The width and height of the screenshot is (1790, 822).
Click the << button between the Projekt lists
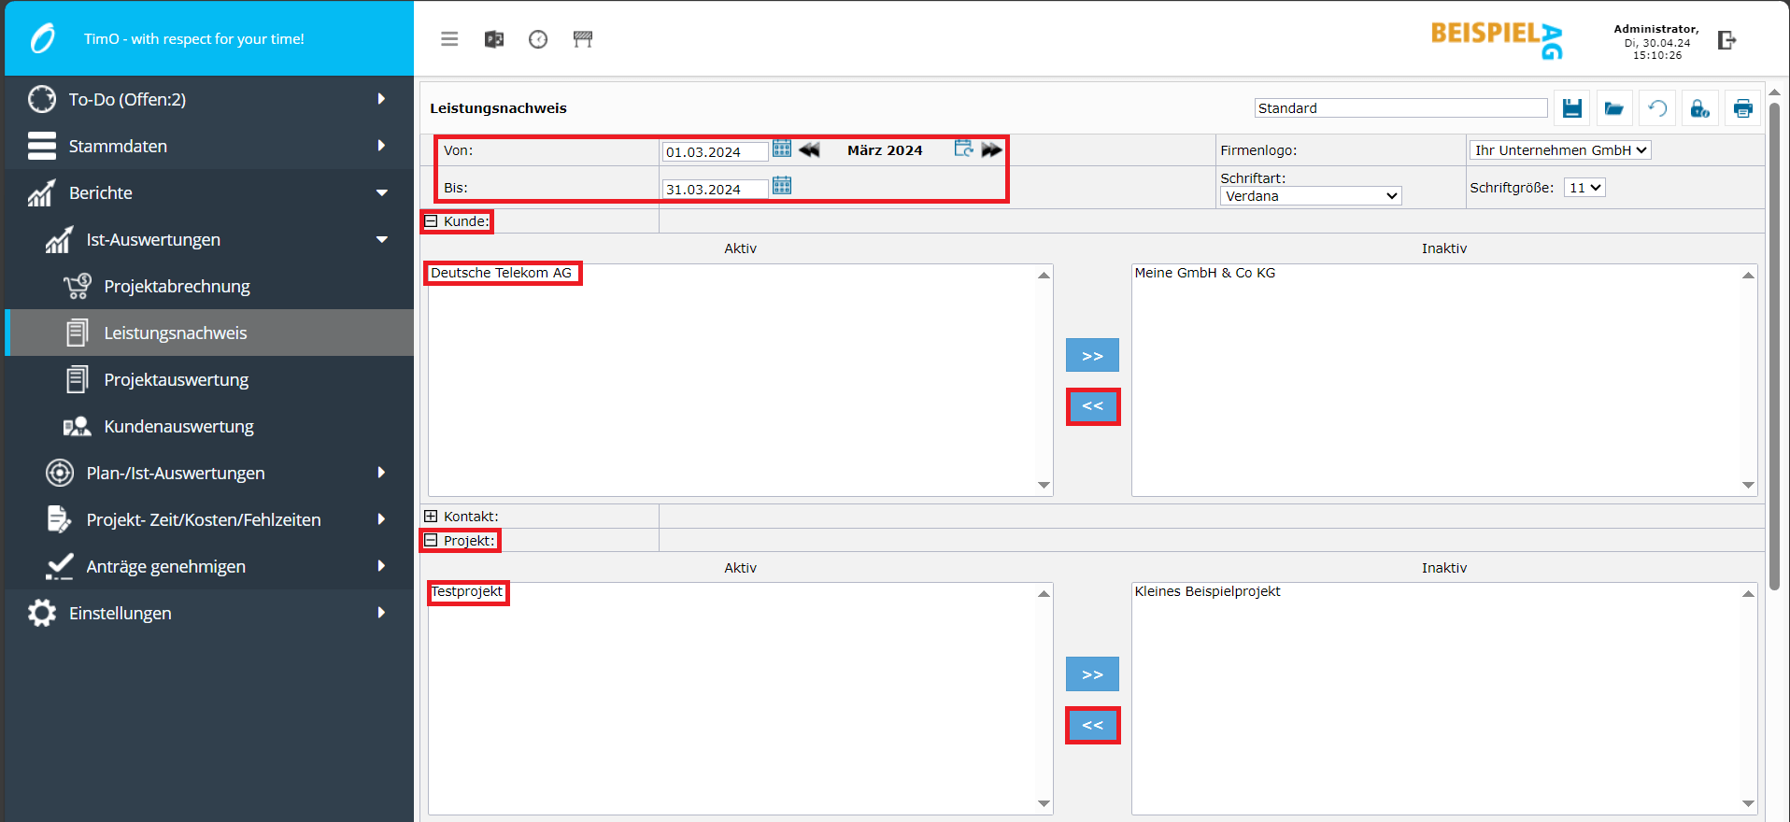click(1092, 726)
